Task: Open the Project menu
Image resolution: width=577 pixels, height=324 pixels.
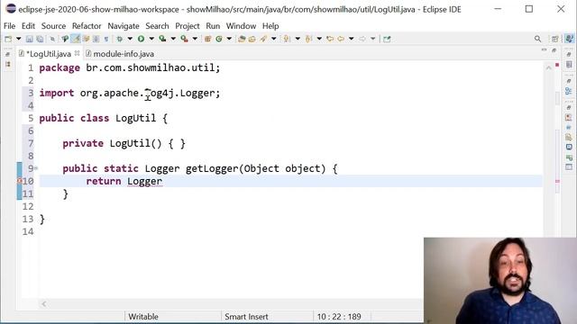Action: (x=188, y=26)
